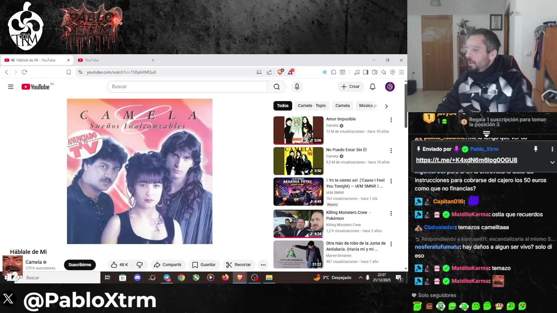This screenshot has height=313, width=557.
Task: Open a new browser tab plus button
Action: pos(153,60)
